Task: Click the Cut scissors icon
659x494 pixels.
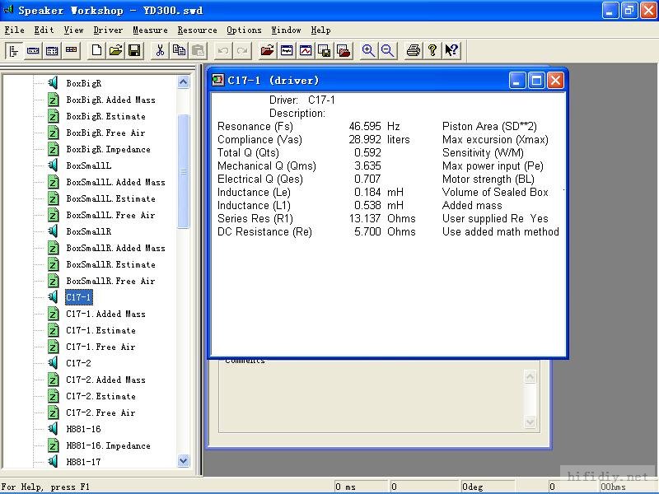Action: tap(160, 50)
